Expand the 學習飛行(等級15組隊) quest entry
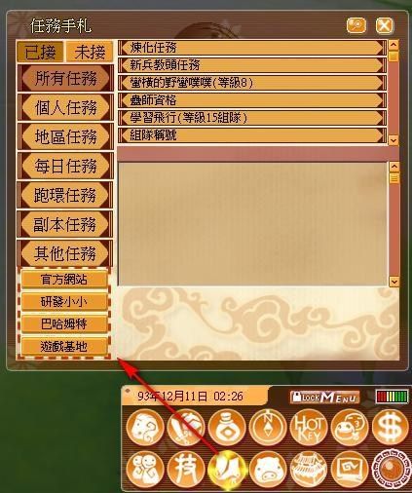 252,118
